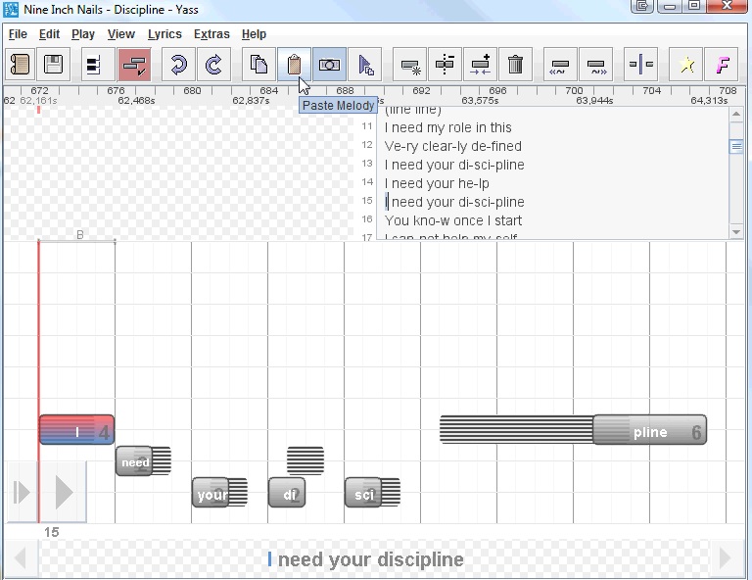Select the 'need' note block
Viewport: 752px width, 580px height.
click(134, 461)
